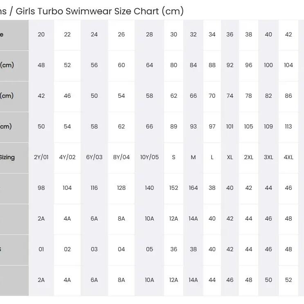304x304 pixels.
Task: Click the 4Y/02 sizing cell
Action: (x=67, y=158)
